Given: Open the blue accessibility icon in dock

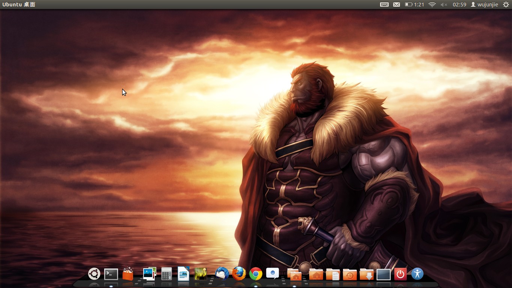Looking at the screenshot, I should (417, 274).
